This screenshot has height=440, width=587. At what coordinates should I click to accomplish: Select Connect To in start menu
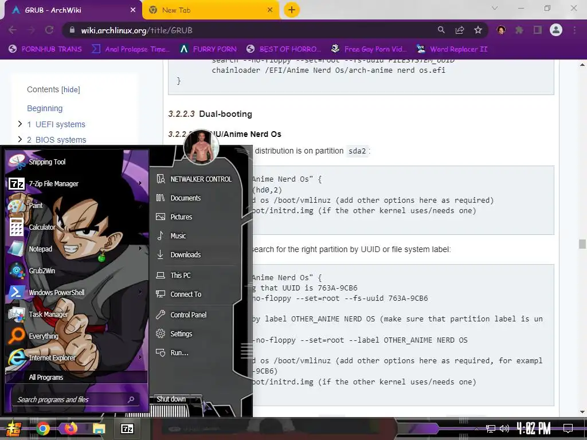click(195, 294)
